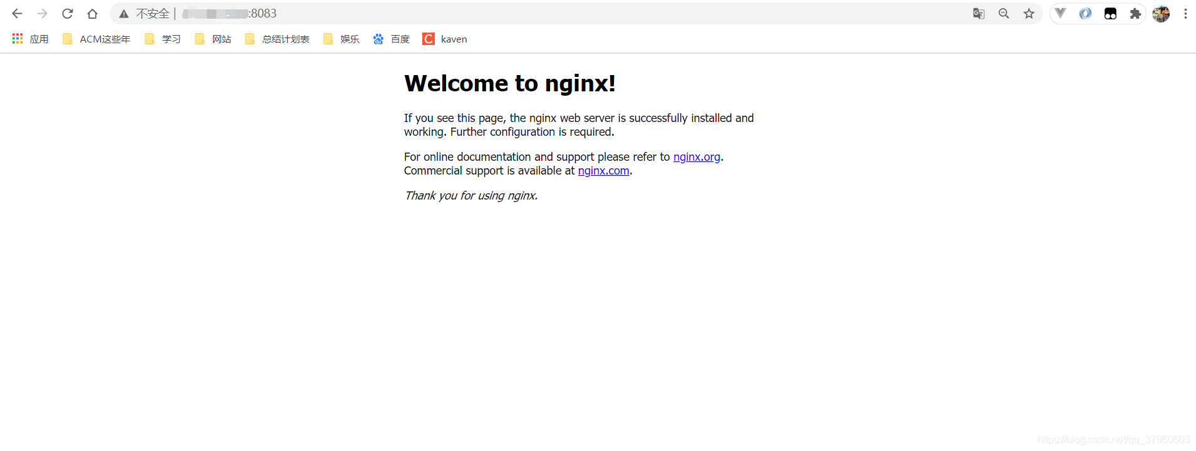Expand the 总结计划表 bookmark folder

coord(278,39)
